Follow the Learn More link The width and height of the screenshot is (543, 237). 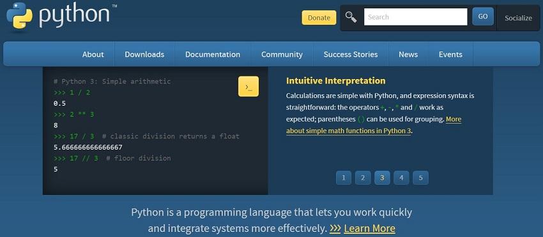pyautogui.click(x=369, y=228)
